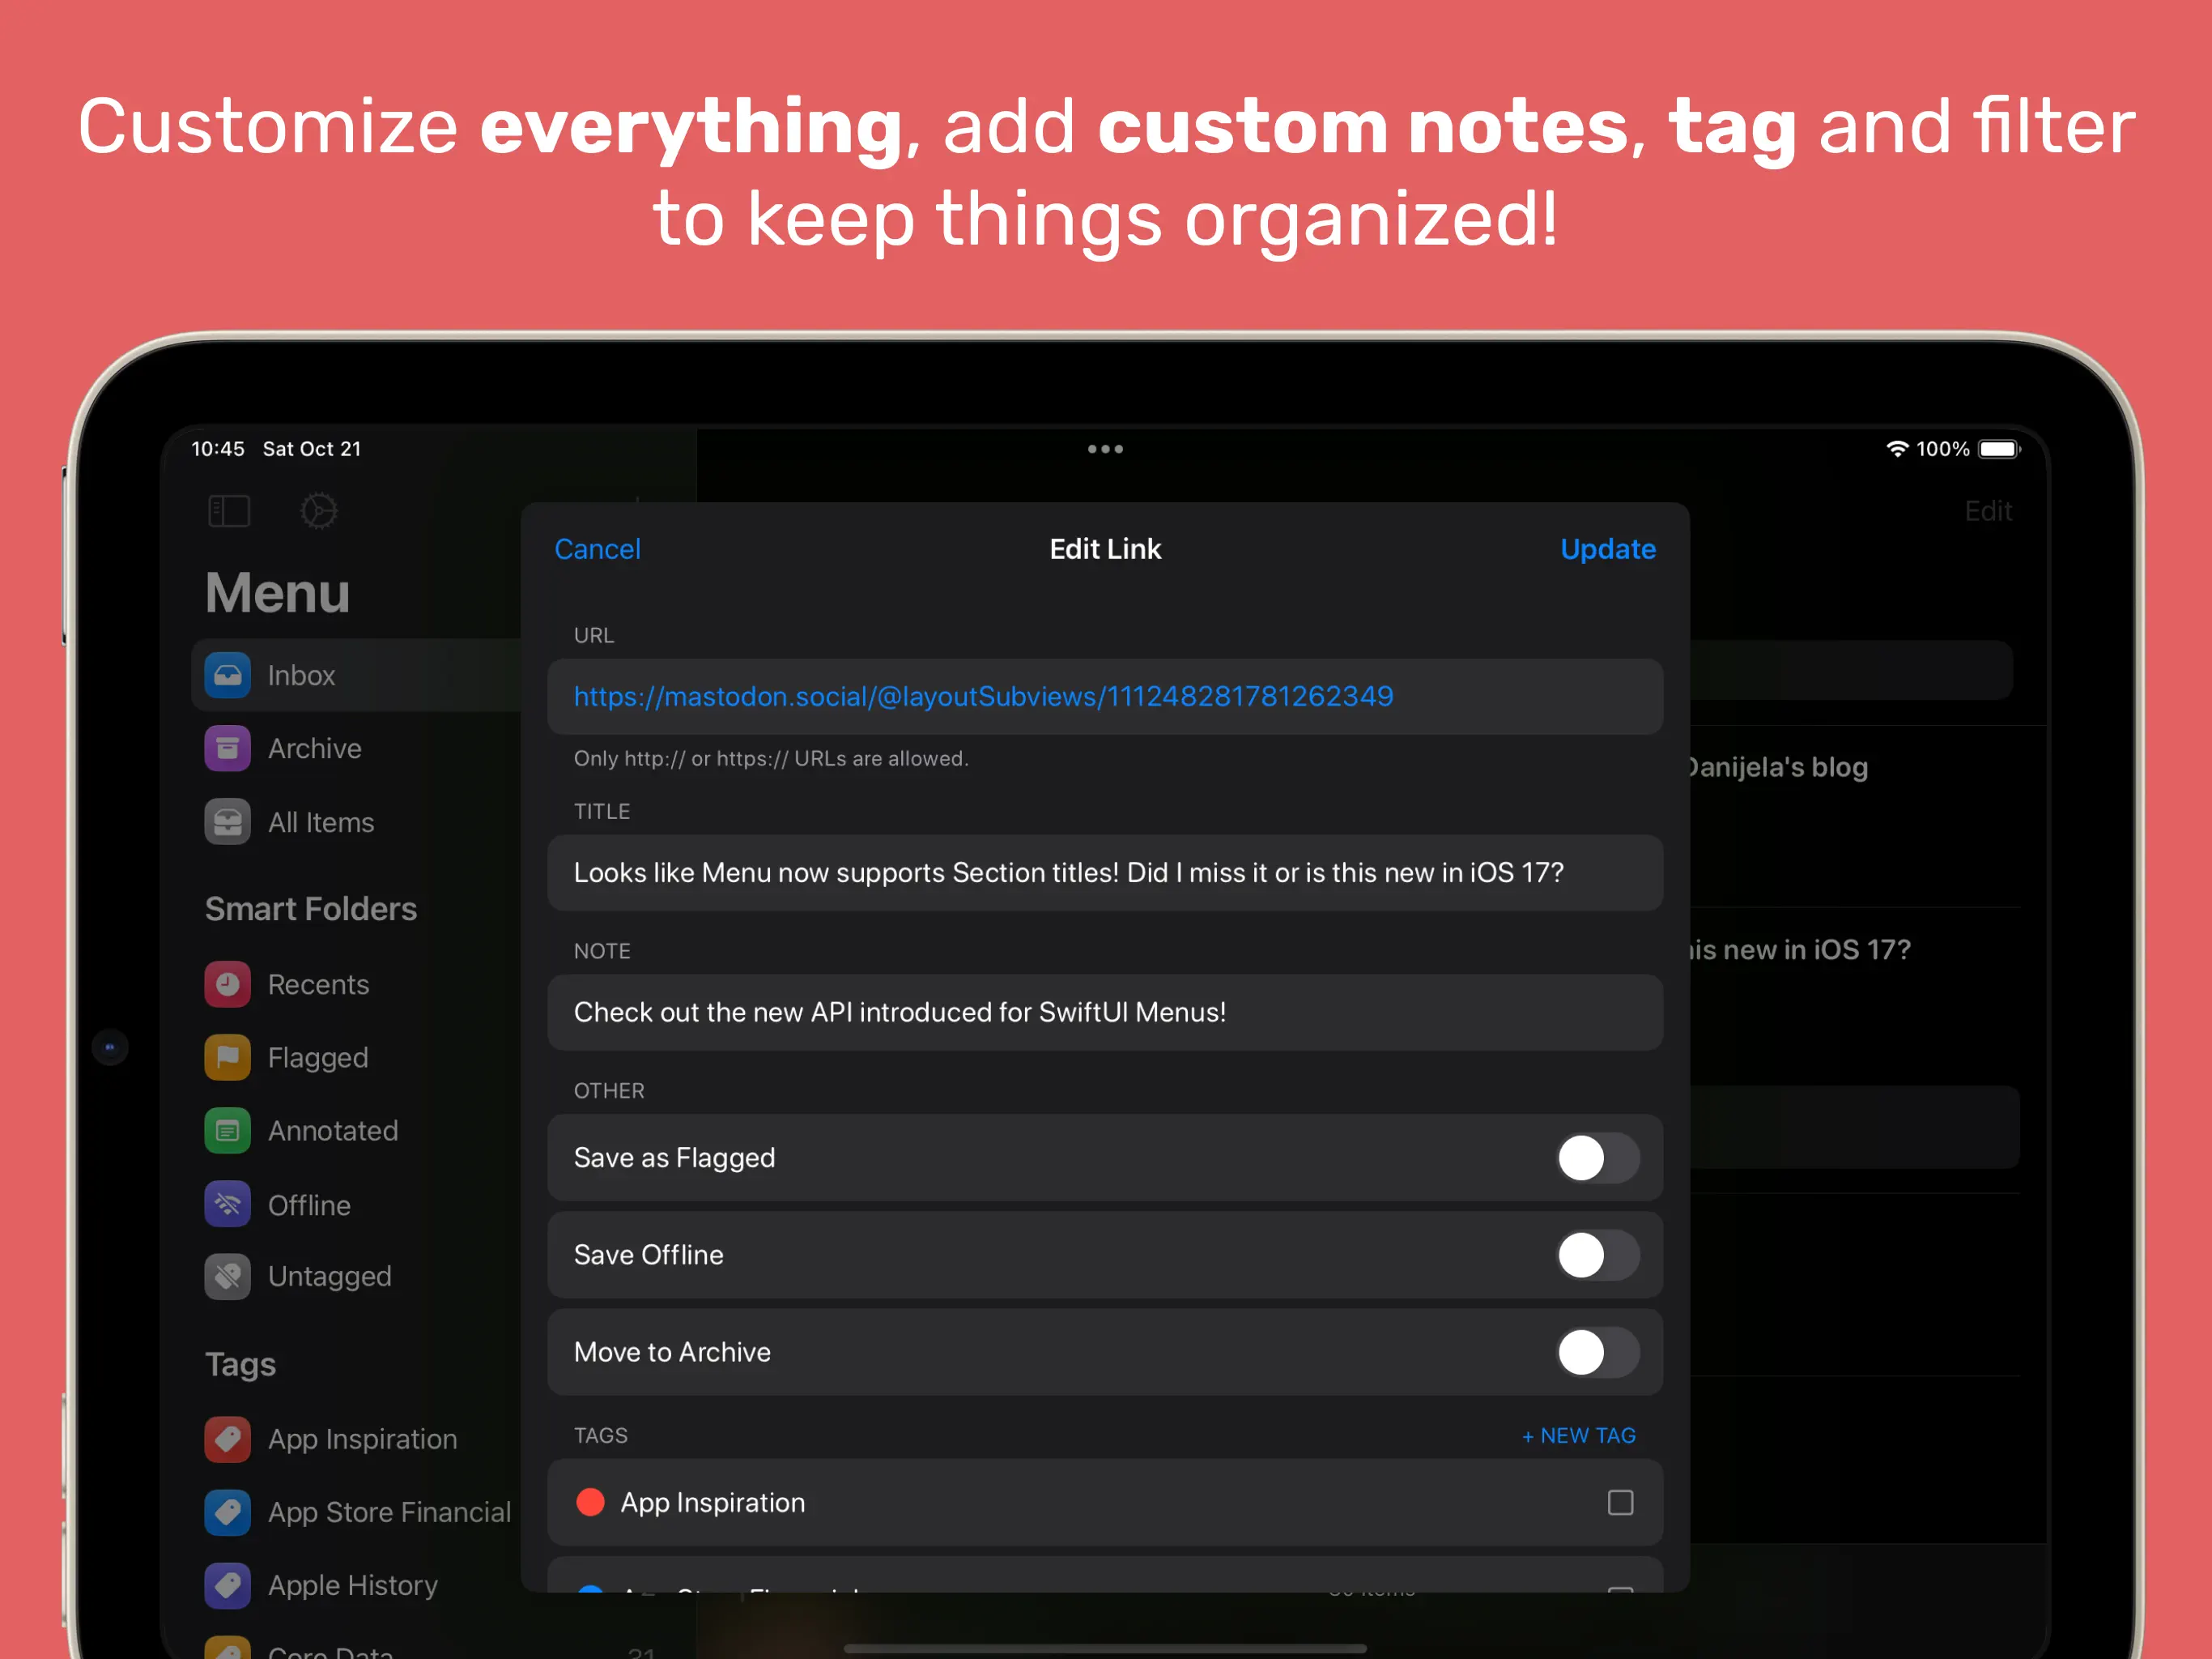Tap the three-dot multitasking menu
2212x1659 pixels.
point(1105,450)
